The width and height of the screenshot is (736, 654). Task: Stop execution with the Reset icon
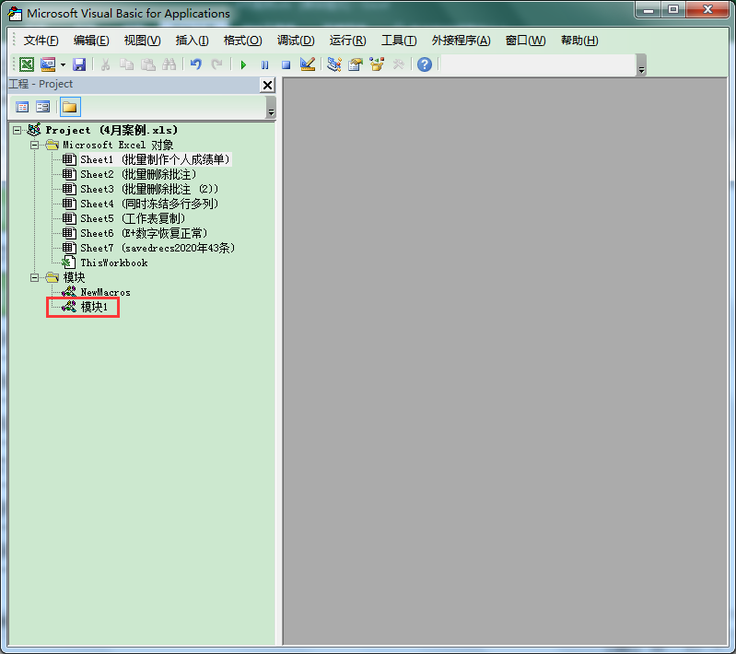point(286,64)
